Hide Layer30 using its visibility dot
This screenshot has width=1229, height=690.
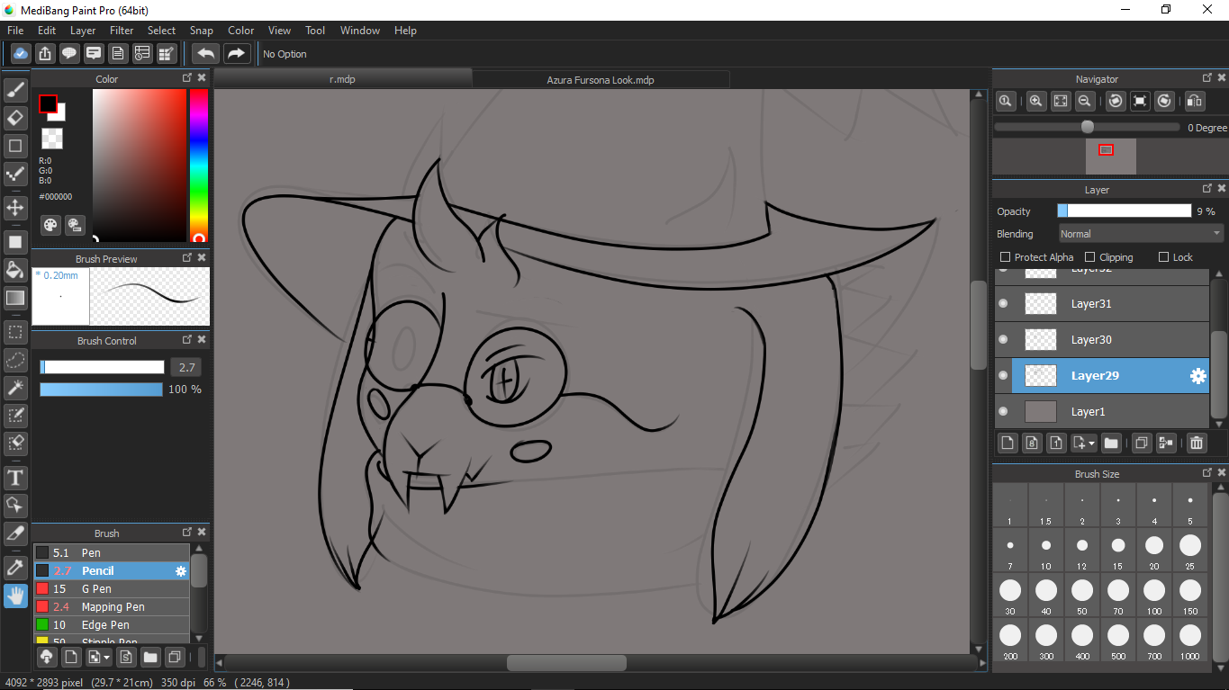coord(1003,339)
